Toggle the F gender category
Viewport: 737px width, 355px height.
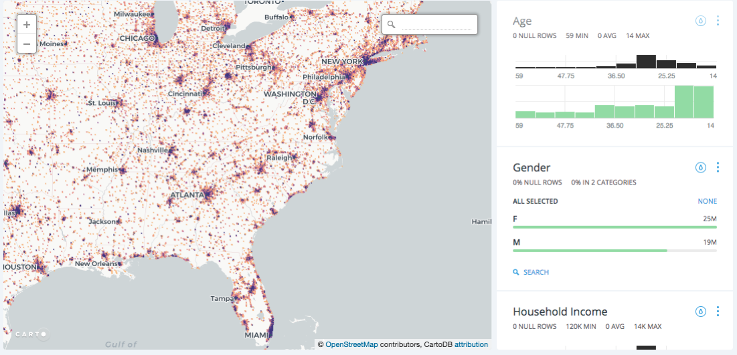pyautogui.click(x=516, y=219)
